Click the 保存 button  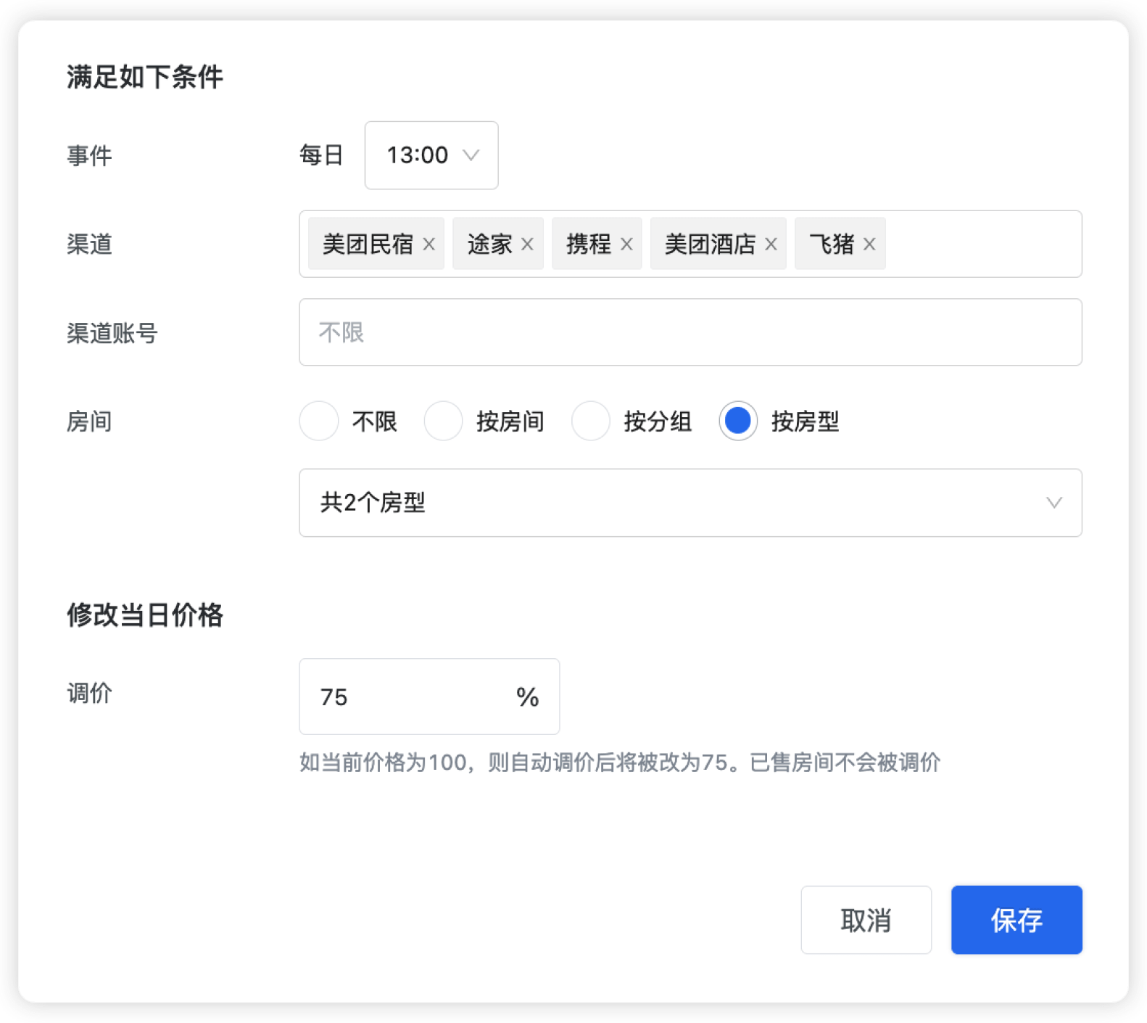pyautogui.click(x=1016, y=920)
